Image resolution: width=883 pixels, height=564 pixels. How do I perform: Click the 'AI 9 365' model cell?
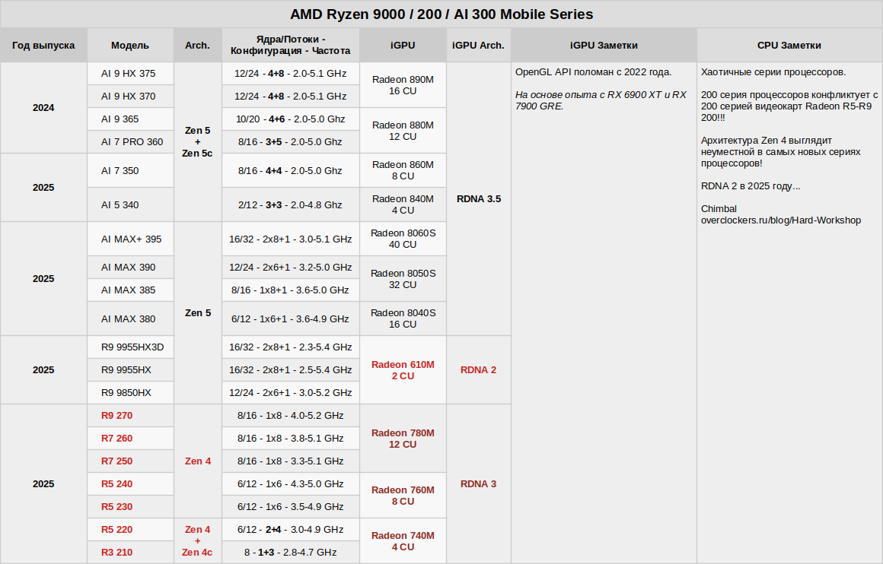[x=130, y=119]
